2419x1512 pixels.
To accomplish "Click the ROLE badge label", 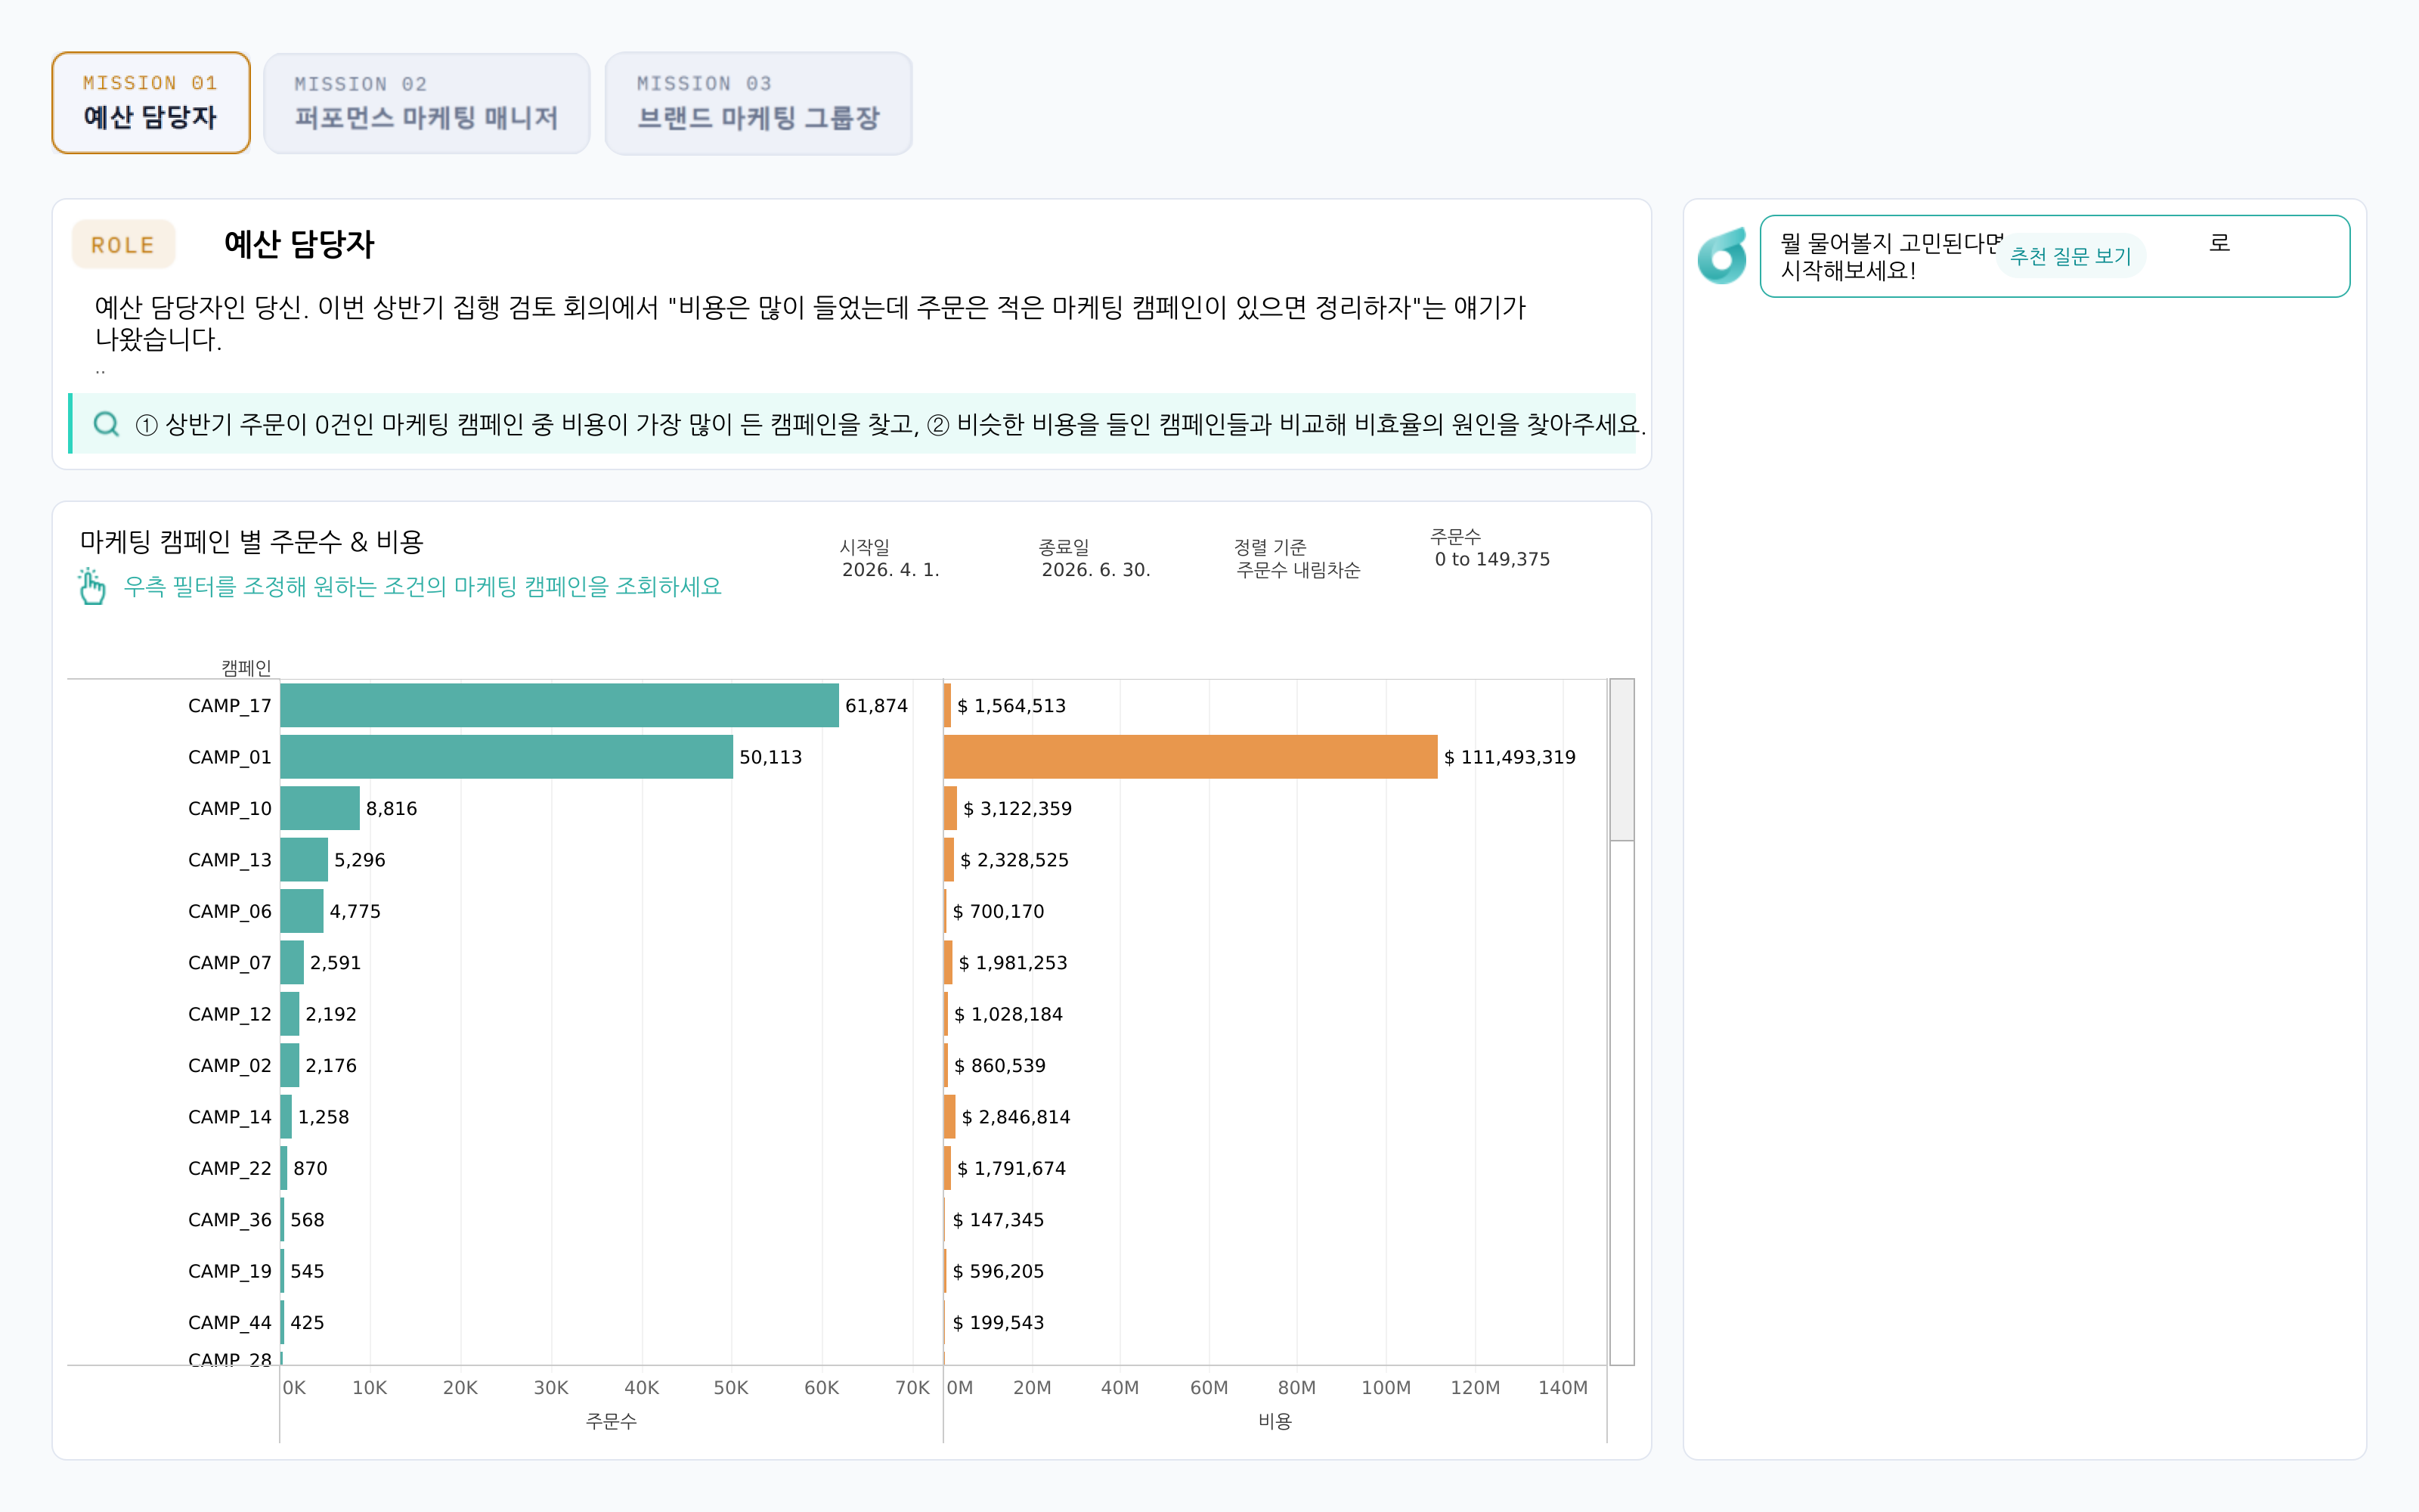I will [123, 245].
